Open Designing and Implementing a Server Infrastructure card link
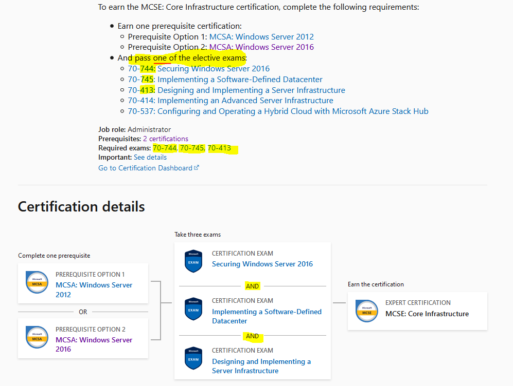This screenshot has height=386, width=513. coord(261,366)
